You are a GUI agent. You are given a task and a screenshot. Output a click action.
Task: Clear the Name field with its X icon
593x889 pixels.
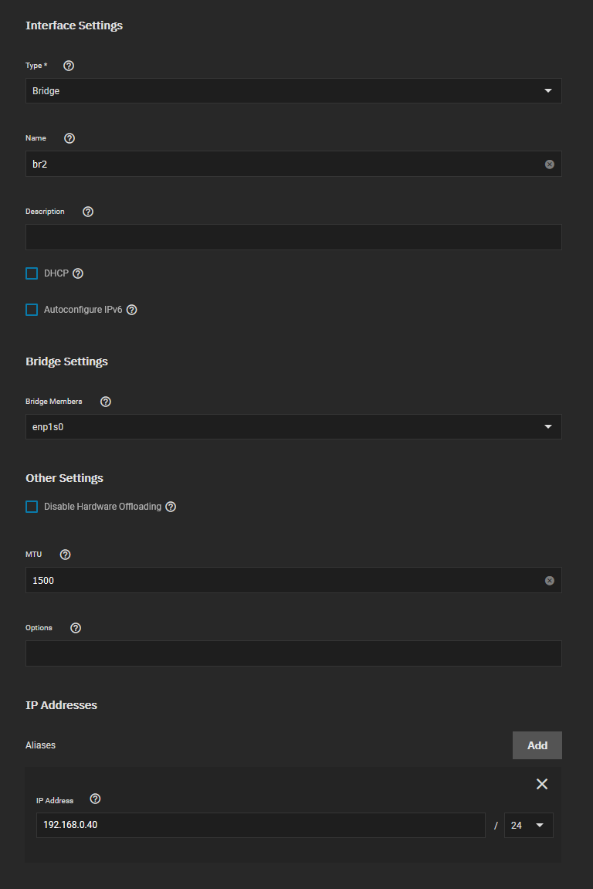tap(550, 165)
